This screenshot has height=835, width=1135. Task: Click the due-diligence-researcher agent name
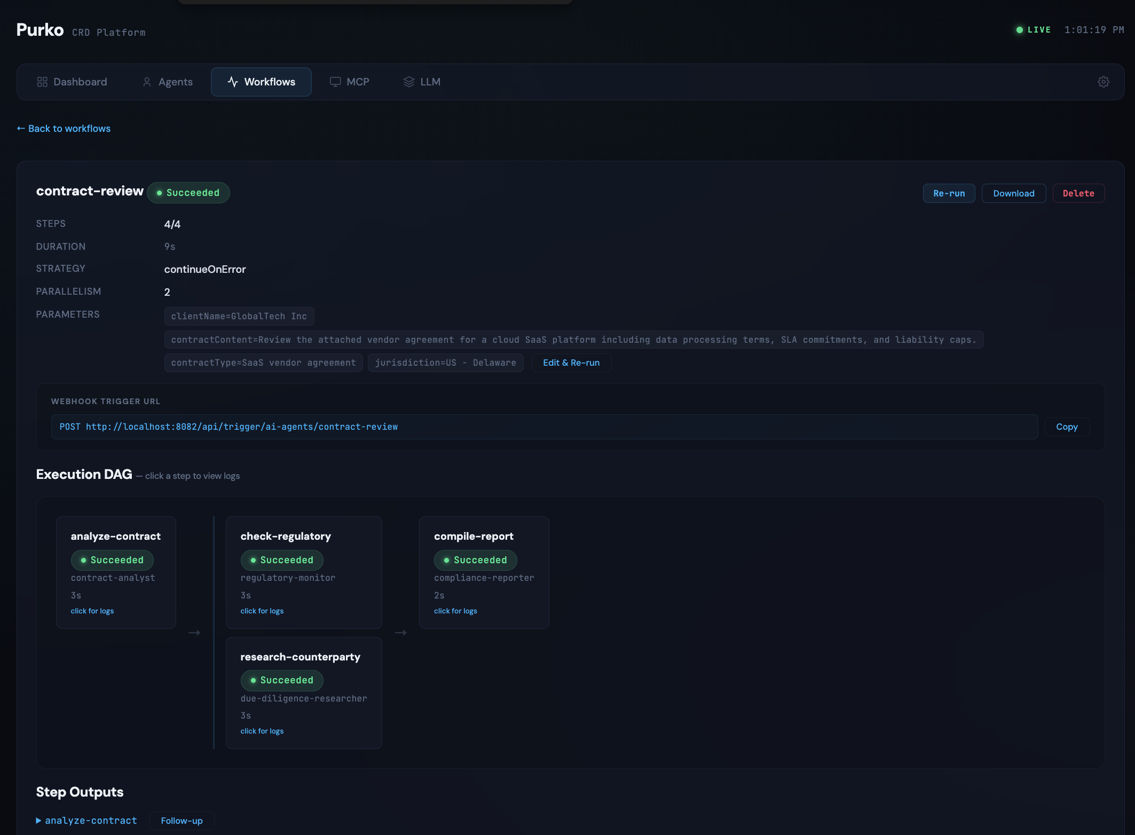coord(304,698)
